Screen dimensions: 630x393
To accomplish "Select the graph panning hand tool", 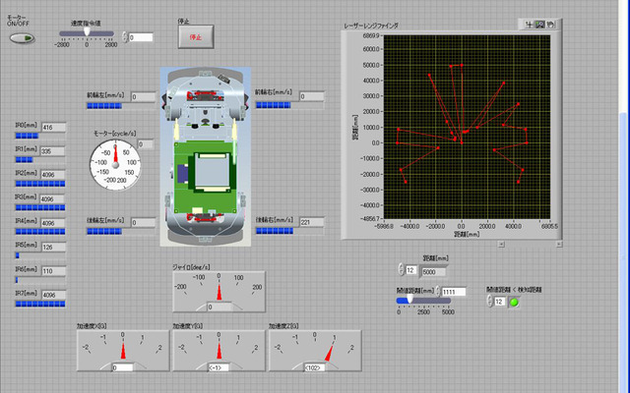I will (x=550, y=25).
